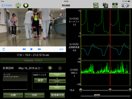The width and height of the screenshot is (132, 99).
Task: Click the video restart loop icon
Action: 4,49
